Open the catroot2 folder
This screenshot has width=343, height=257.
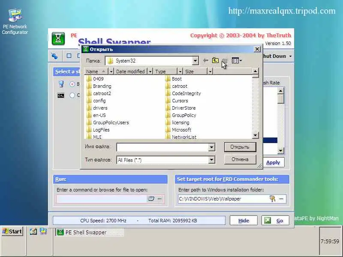pyautogui.click(x=99, y=93)
